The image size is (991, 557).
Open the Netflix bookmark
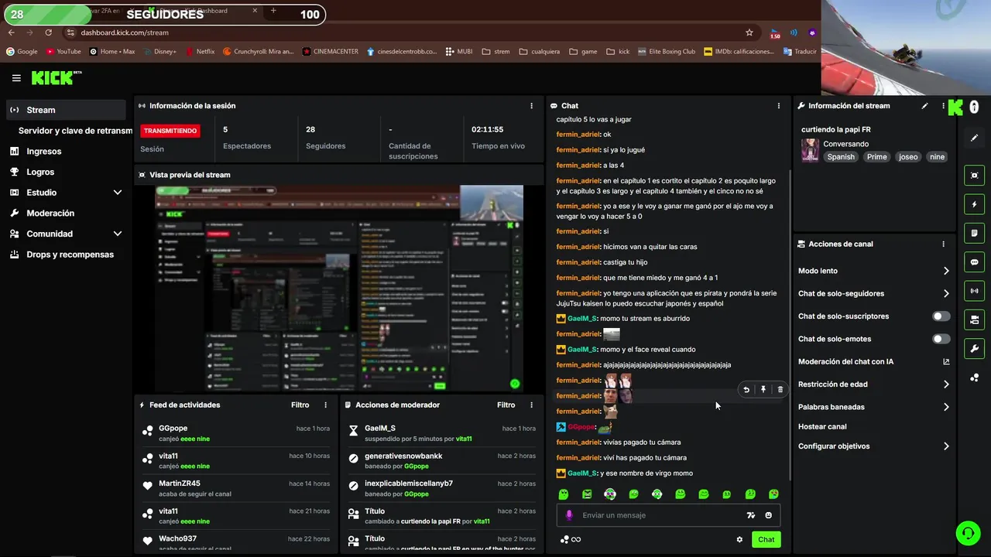(200, 52)
